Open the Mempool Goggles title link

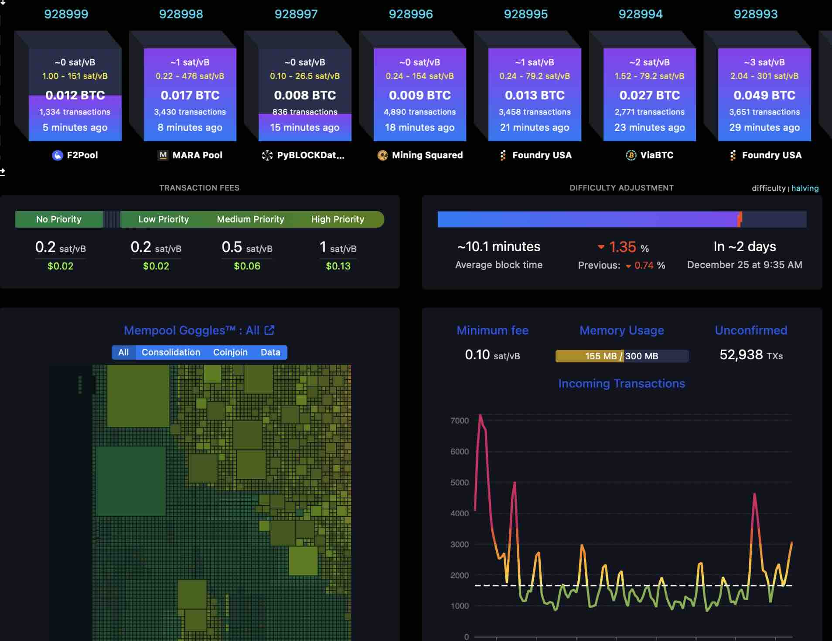click(x=191, y=331)
